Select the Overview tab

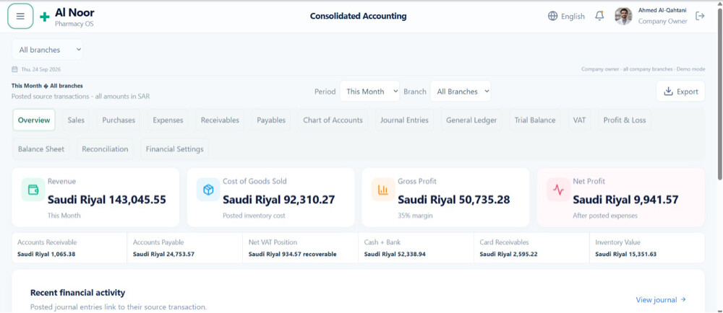tap(34, 120)
